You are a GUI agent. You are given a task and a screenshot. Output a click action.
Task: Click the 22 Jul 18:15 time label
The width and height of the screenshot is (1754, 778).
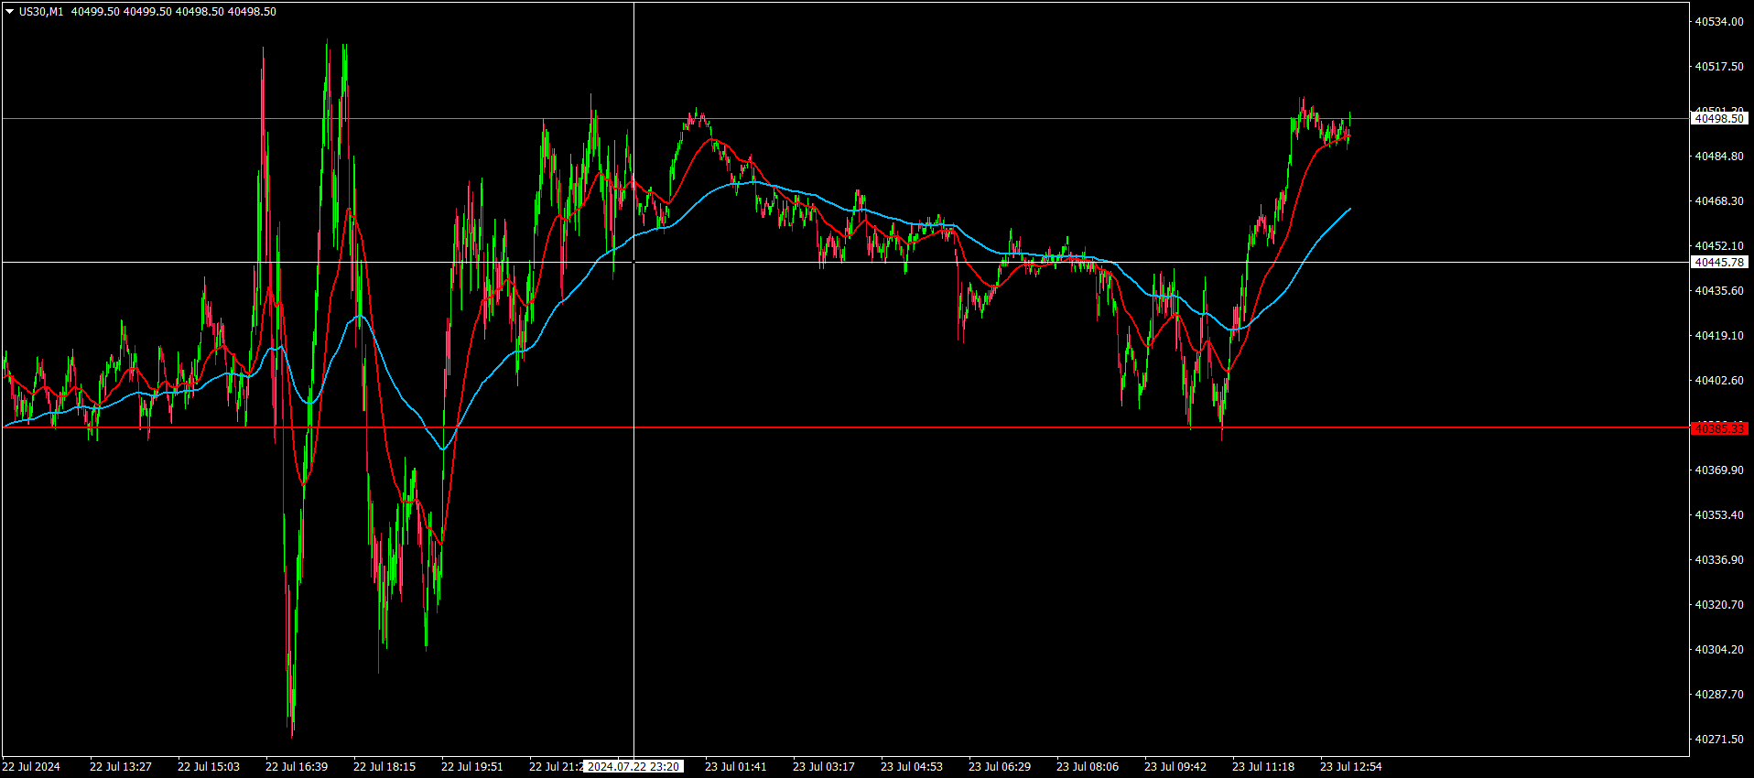[x=384, y=767]
